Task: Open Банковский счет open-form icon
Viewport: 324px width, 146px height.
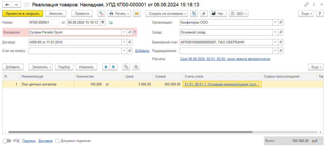Action: tap(281, 42)
